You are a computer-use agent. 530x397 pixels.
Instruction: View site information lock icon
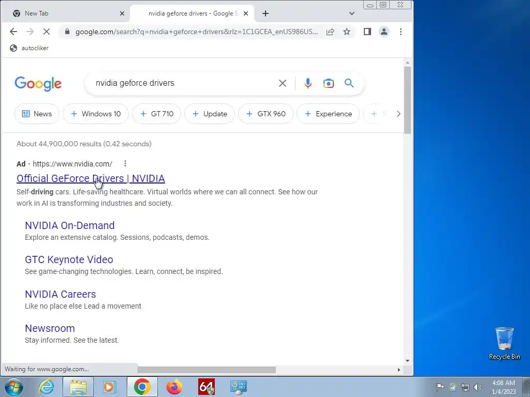tap(67, 32)
